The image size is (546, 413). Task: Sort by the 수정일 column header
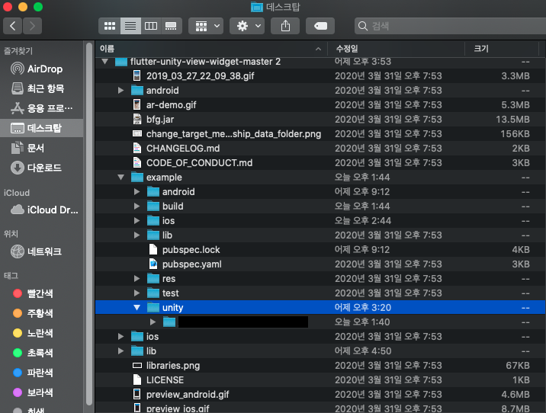click(x=397, y=49)
